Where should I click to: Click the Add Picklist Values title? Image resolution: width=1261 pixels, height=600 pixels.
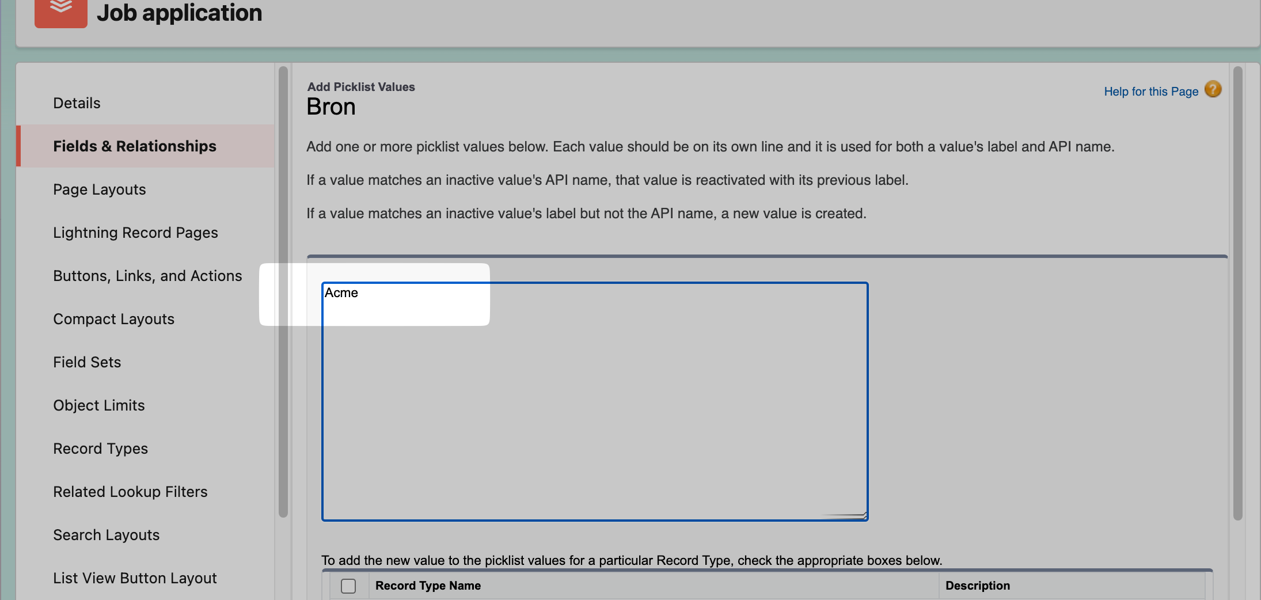[361, 87]
